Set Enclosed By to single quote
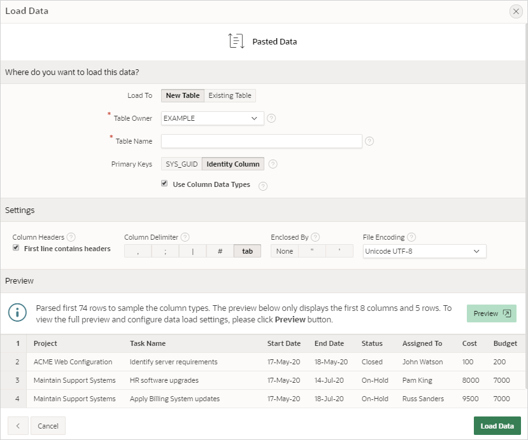The height and width of the screenshot is (440, 528). pyautogui.click(x=339, y=251)
